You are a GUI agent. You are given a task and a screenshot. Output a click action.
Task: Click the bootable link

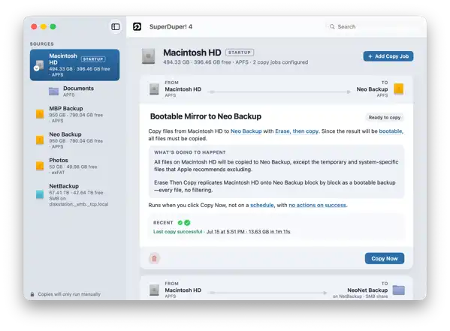(391, 131)
